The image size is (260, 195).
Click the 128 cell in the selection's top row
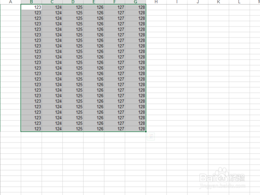(x=135, y=7)
